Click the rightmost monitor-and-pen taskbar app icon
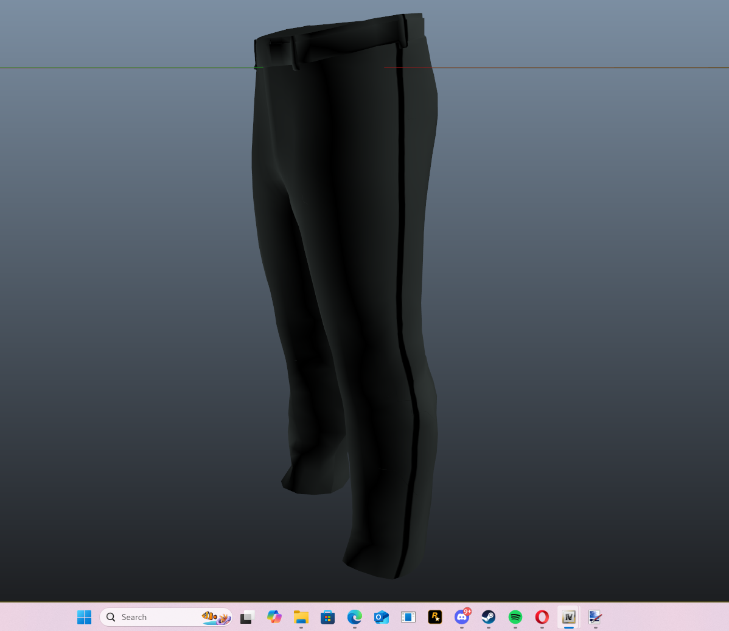This screenshot has width=729, height=631. [595, 617]
